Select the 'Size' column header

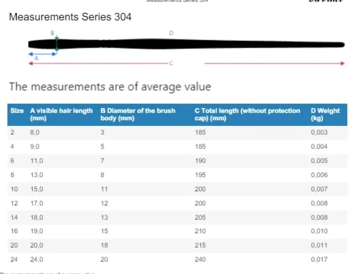point(17,111)
